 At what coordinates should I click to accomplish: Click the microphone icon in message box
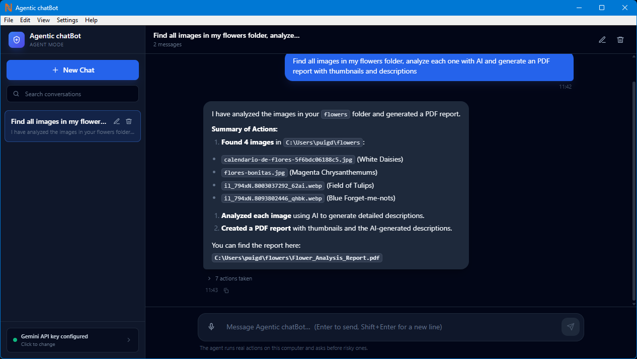click(211, 327)
